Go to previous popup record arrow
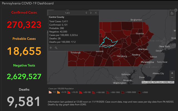The width and height of the screenshot is (178, 111). [x=86, y=13]
